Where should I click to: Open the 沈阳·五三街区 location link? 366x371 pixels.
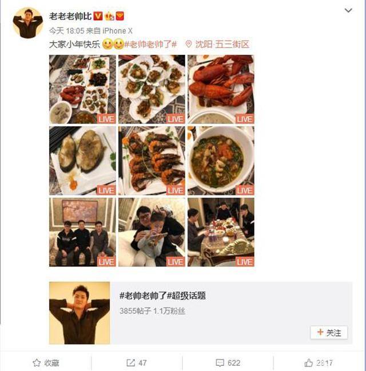[222, 44]
